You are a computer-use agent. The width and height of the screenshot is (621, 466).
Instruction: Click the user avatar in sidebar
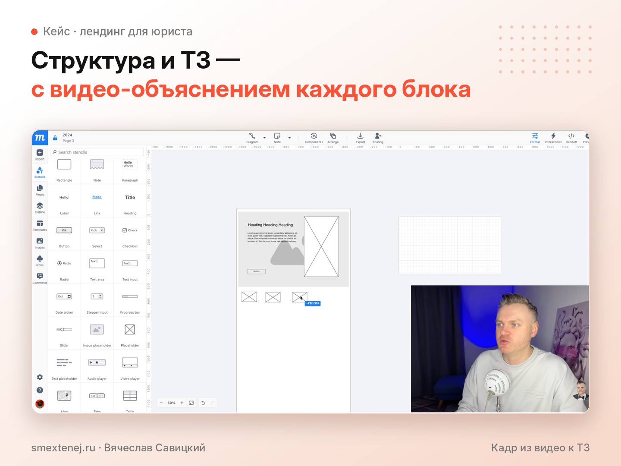[x=40, y=404]
